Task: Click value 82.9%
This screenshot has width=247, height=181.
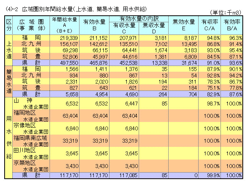Action: [214, 94]
